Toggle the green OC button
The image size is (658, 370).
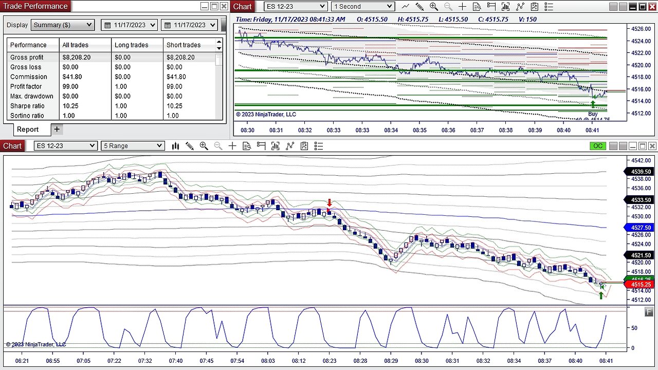pos(597,146)
